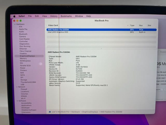Select Audio in the sidebar
This screenshot has width=166, height=125.
[x=22, y=32]
